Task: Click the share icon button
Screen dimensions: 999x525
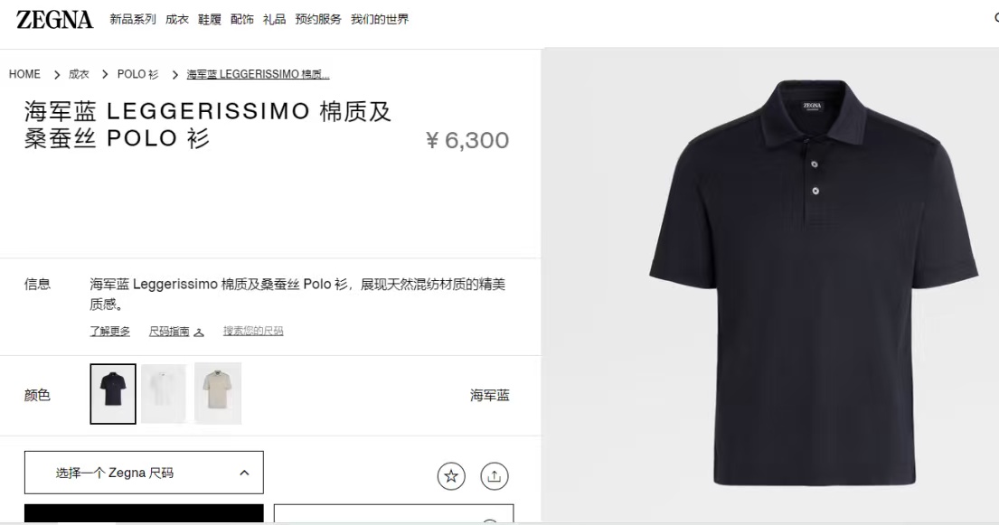Action: click(494, 476)
